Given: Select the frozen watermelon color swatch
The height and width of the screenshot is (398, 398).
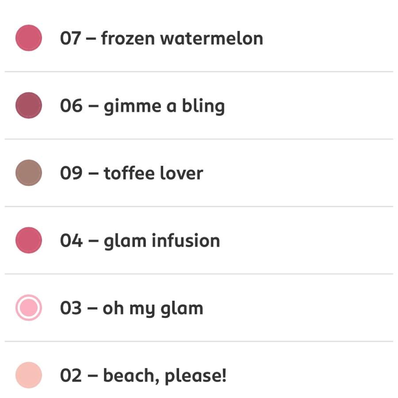Looking at the screenshot, I should point(29,38).
